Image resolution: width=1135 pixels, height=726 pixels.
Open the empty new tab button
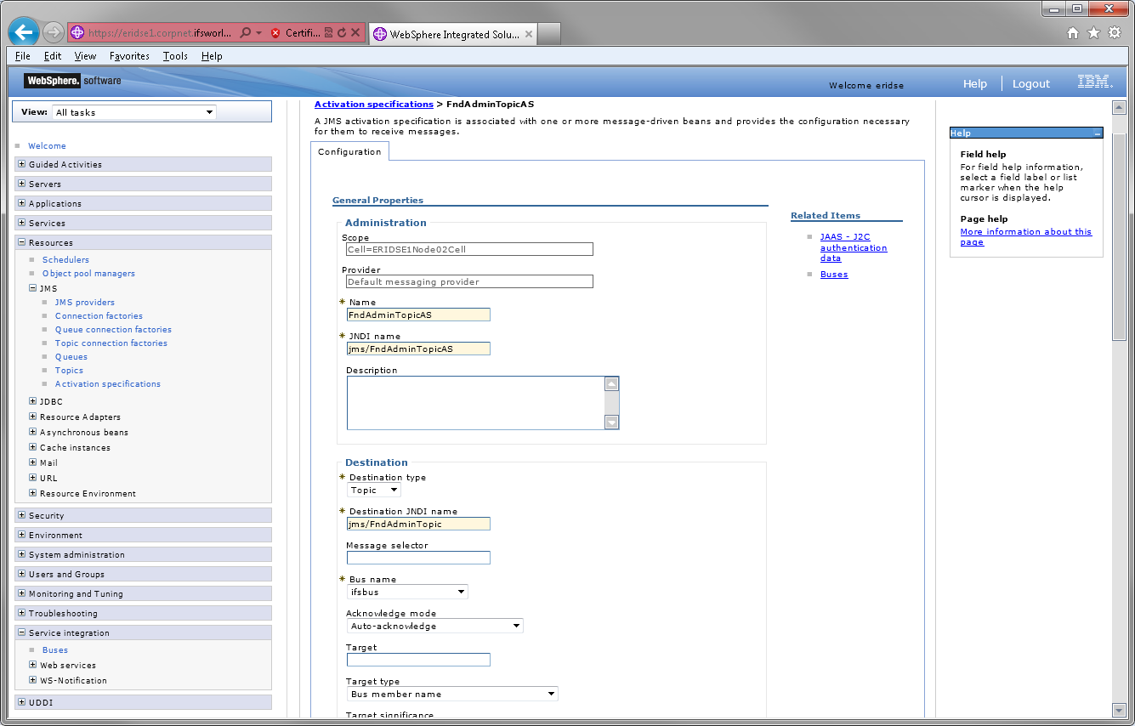pos(550,34)
